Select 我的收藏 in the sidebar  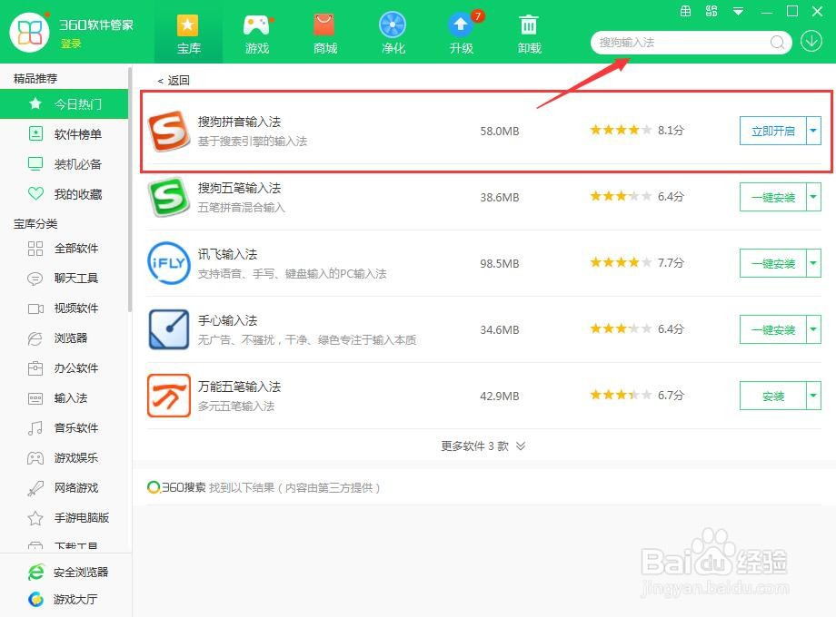[64, 194]
